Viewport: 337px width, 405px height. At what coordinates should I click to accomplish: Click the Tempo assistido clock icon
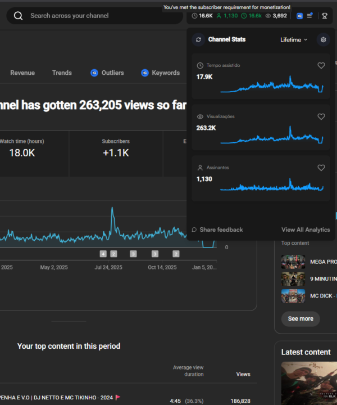tap(200, 66)
